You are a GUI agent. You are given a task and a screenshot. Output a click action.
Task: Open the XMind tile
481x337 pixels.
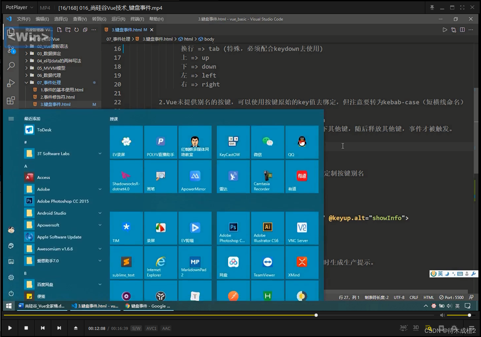(302, 263)
